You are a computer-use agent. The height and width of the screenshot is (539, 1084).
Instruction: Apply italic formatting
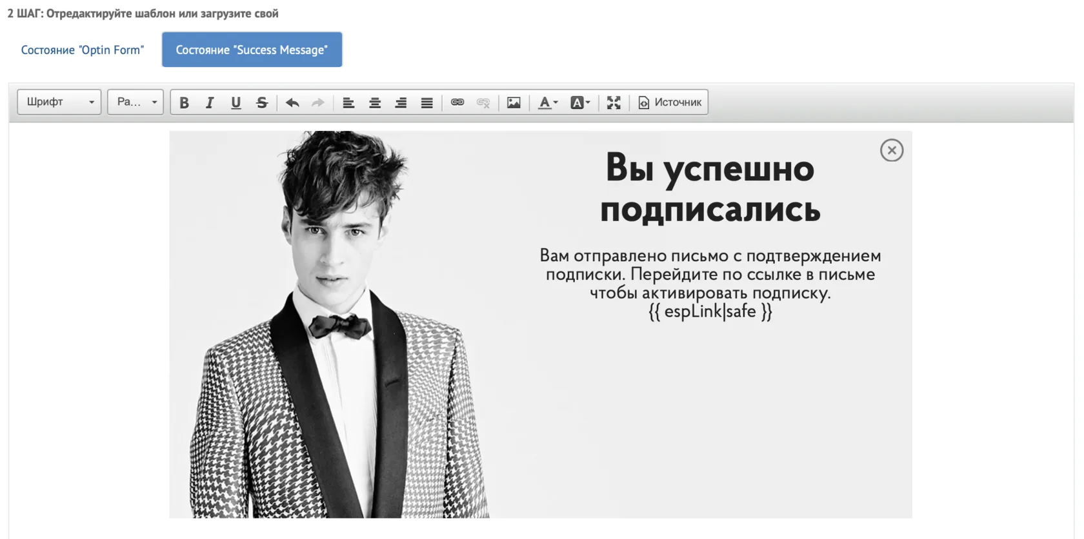(x=210, y=103)
